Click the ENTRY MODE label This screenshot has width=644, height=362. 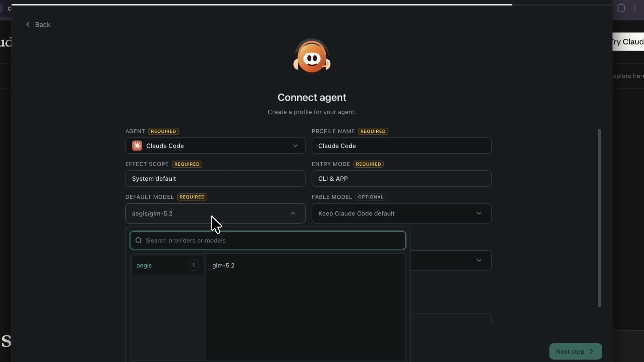coord(331,164)
